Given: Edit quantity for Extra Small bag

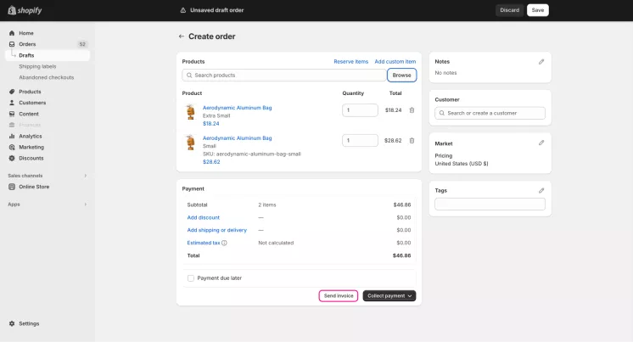Looking at the screenshot, I should pyautogui.click(x=360, y=110).
